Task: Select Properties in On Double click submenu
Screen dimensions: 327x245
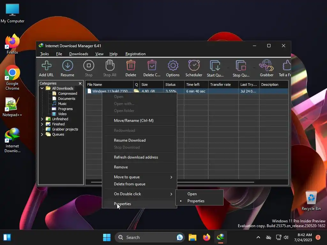Action: [x=199, y=201]
